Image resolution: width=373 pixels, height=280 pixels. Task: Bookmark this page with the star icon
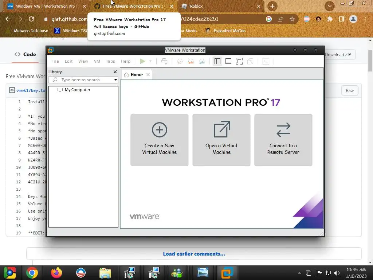point(292,19)
